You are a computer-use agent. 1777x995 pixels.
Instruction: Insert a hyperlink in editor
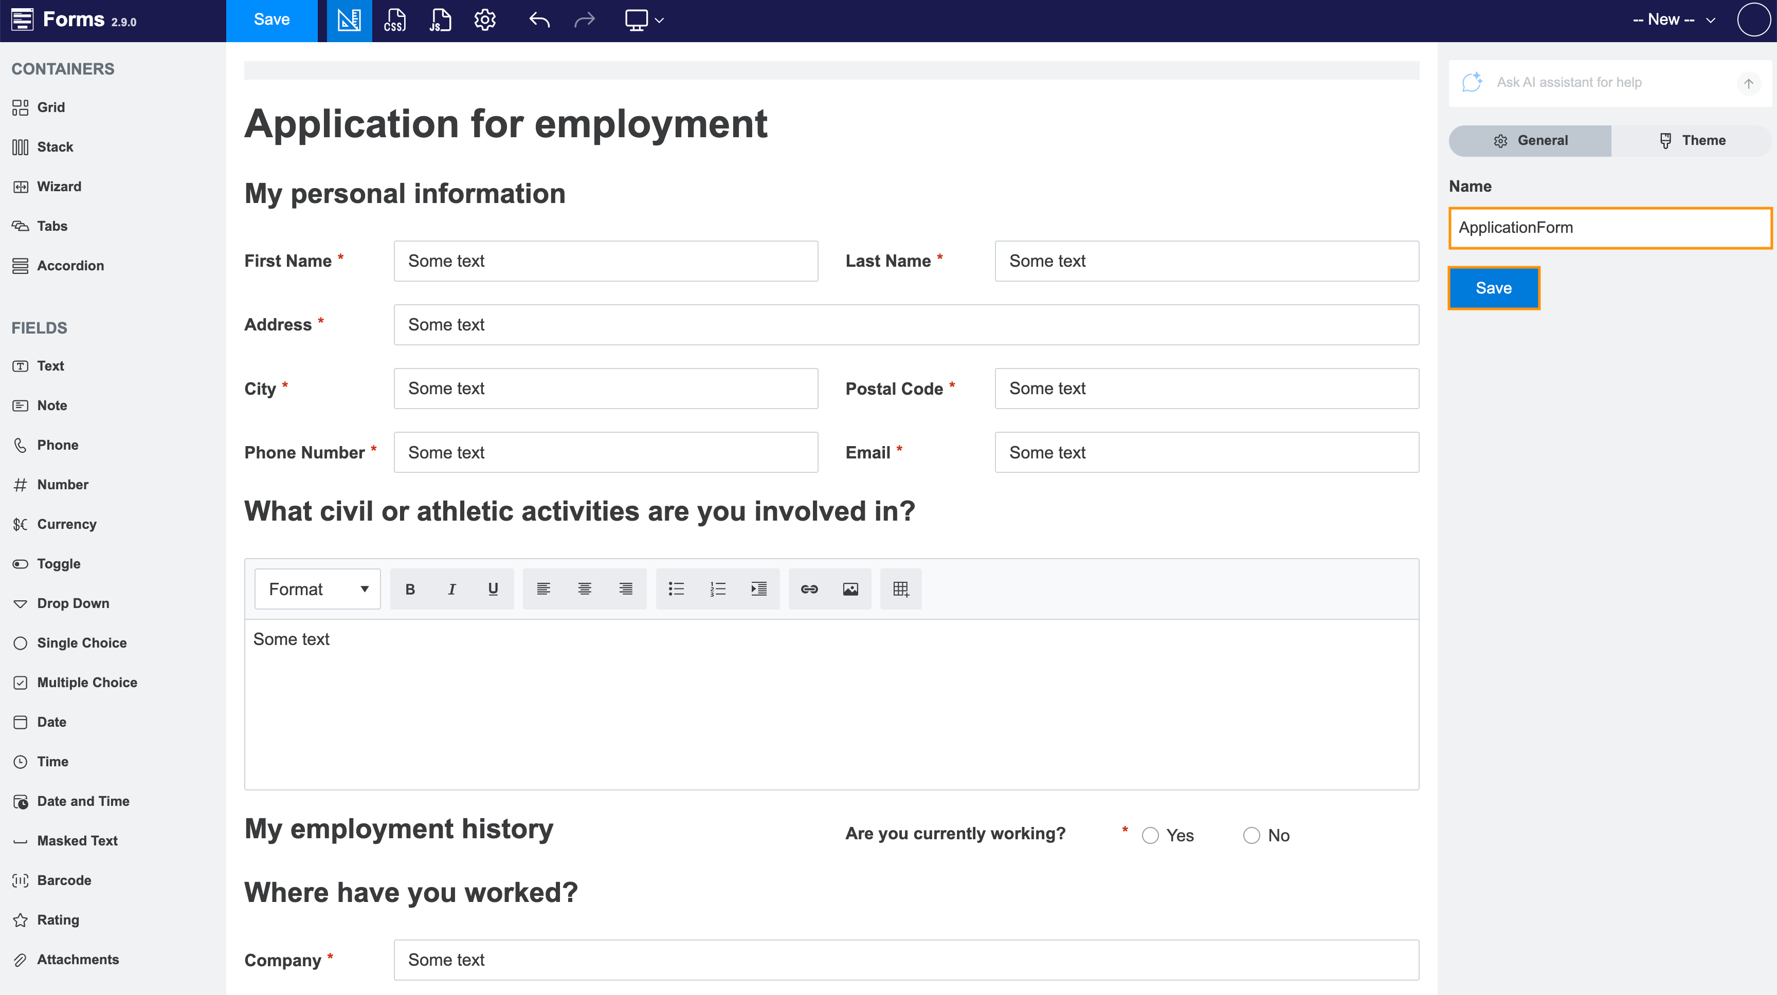click(x=809, y=589)
